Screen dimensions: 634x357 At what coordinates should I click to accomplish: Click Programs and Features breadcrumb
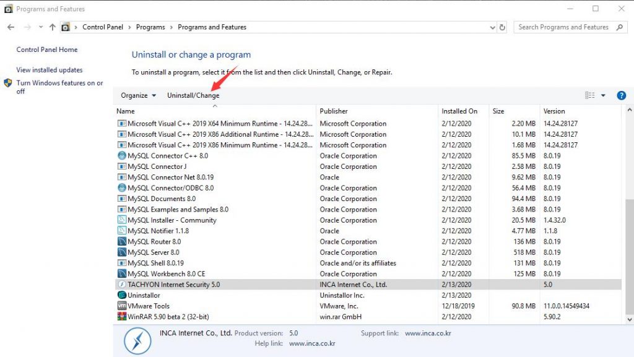tap(212, 27)
